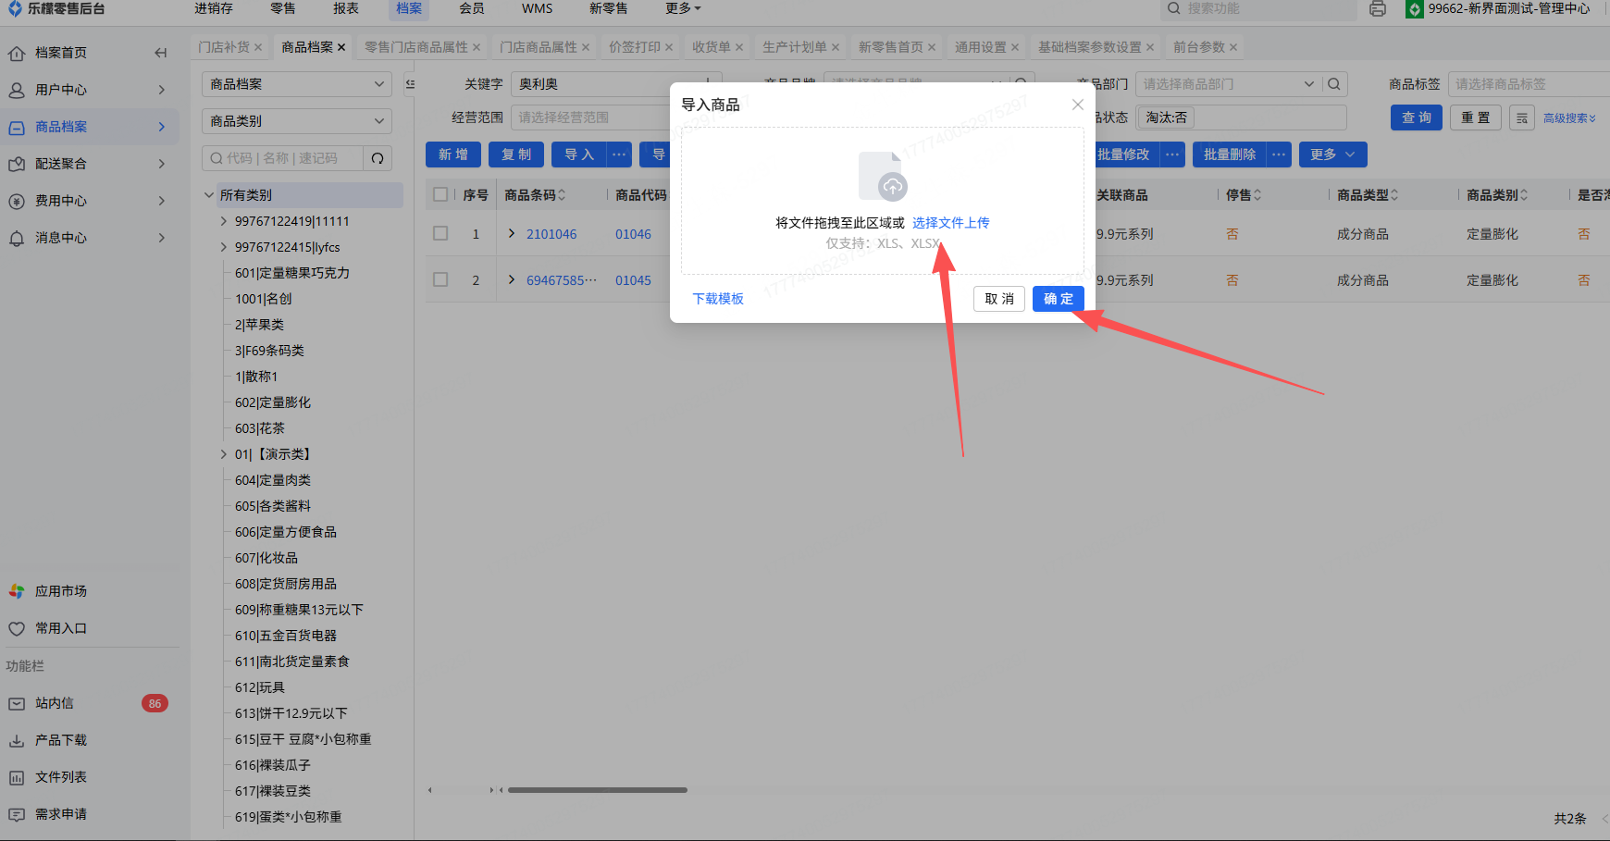Check the checkbox for row 2

(x=440, y=279)
